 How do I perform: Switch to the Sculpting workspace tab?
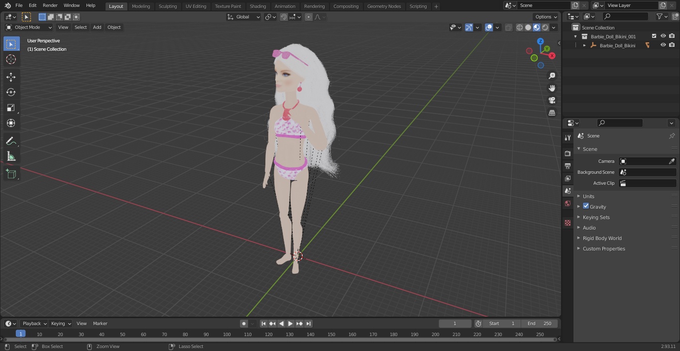pyautogui.click(x=168, y=6)
